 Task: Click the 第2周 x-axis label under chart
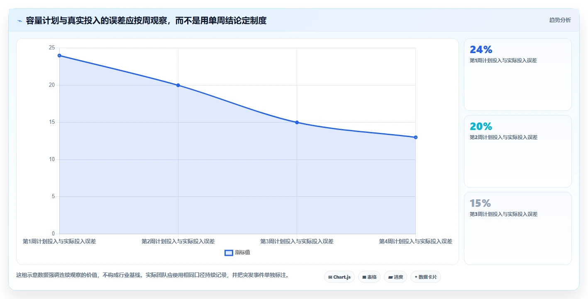(x=178, y=241)
